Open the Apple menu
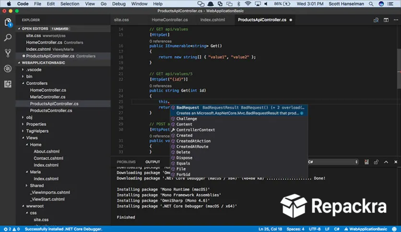Image resolution: width=401 pixels, height=232 pixels. [9, 4]
